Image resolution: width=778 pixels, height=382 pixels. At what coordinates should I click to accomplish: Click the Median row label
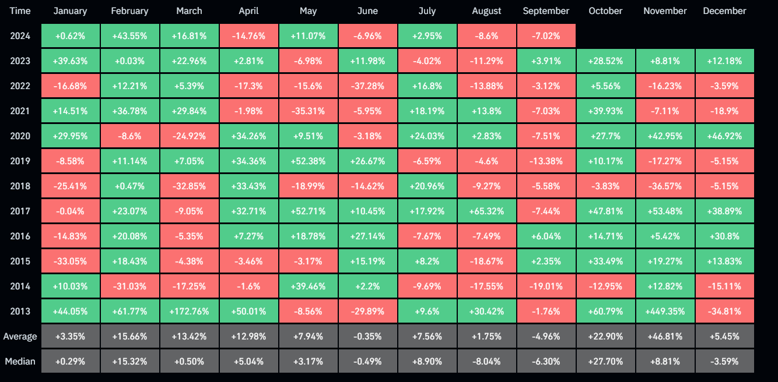(x=20, y=362)
